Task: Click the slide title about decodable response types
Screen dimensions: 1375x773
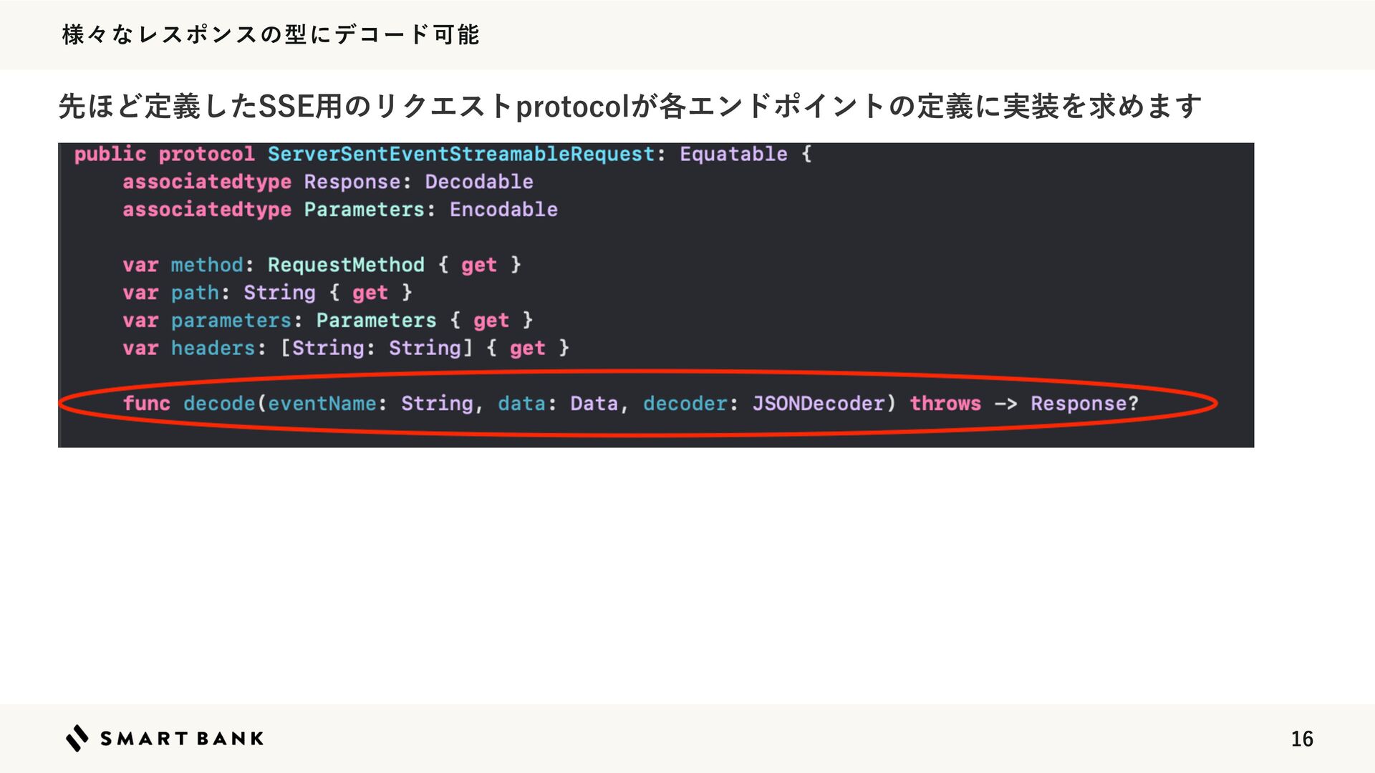Action: click(271, 34)
